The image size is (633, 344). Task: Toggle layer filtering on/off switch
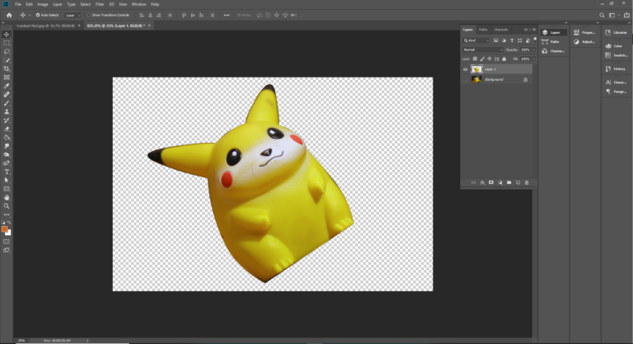point(535,40)
